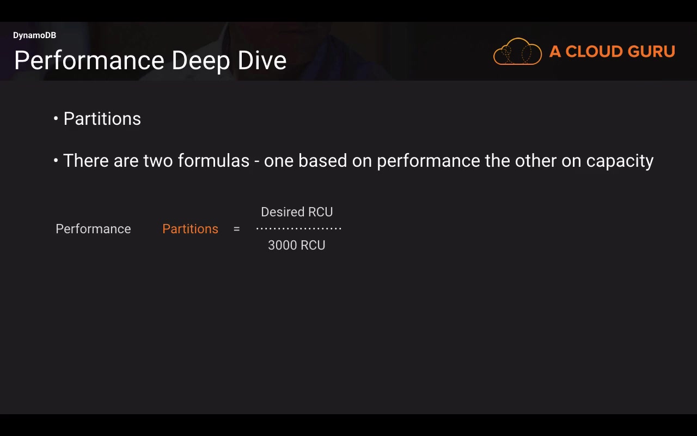
Task: Click the Partitions bullet point
Action: tap(102, 119)
